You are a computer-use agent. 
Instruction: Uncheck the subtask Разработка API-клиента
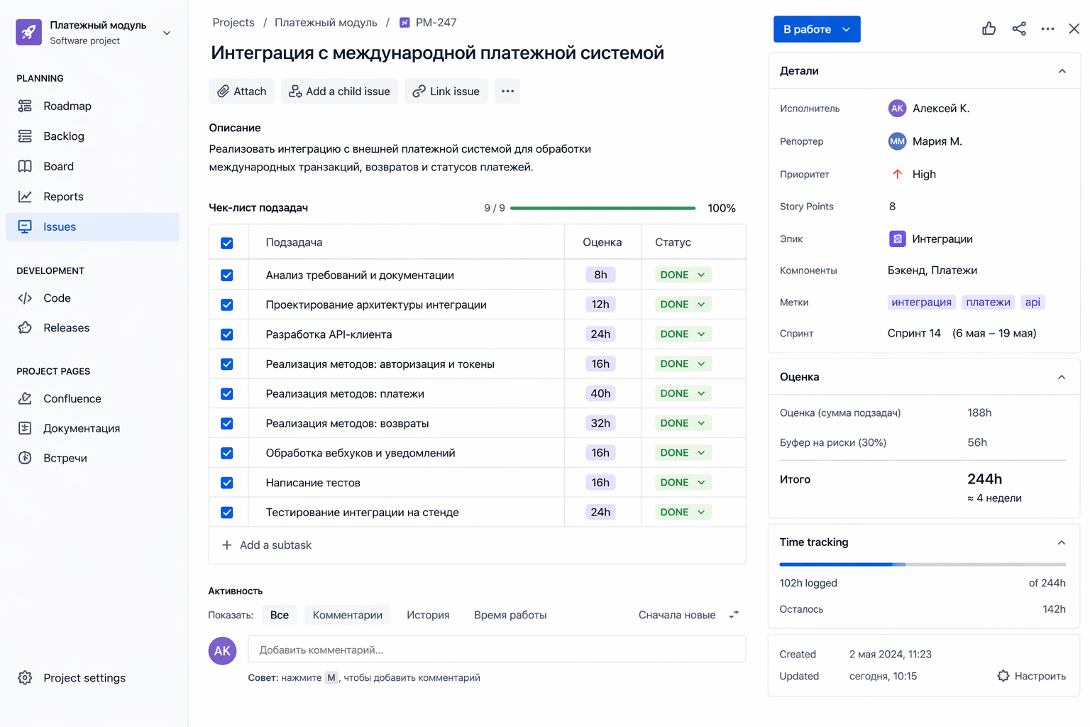tap(227, 334)
